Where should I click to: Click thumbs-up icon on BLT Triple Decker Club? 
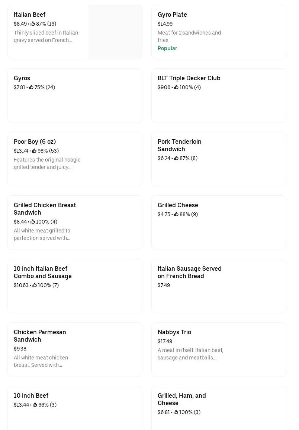pyautogui.click(x=176, y=87)
